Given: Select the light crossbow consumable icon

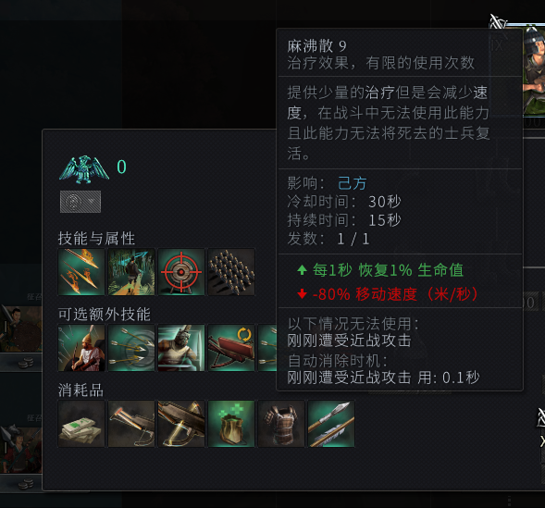Looking at the screenshot, I should tap(131, 424).
